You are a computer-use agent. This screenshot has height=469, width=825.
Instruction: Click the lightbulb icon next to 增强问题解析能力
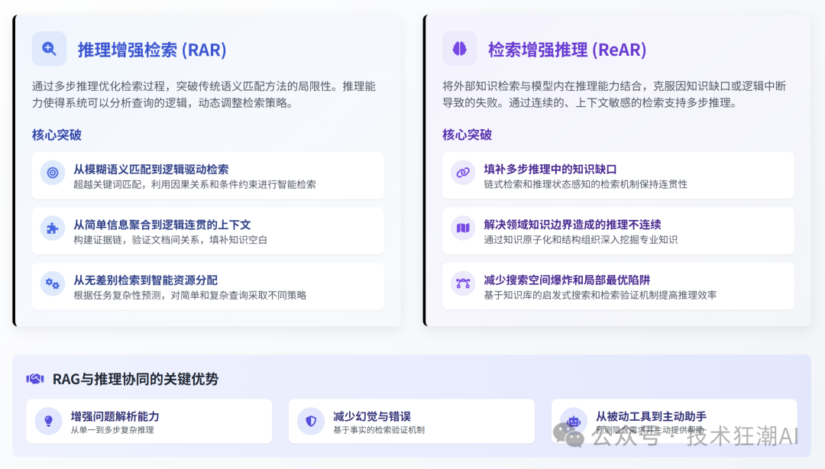coord(48,421)
